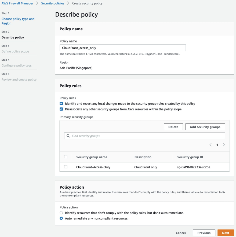The height and width of the screenshot is (237, 236).
Task: Click the left pagination chevron
Action: tap(210, 145)
